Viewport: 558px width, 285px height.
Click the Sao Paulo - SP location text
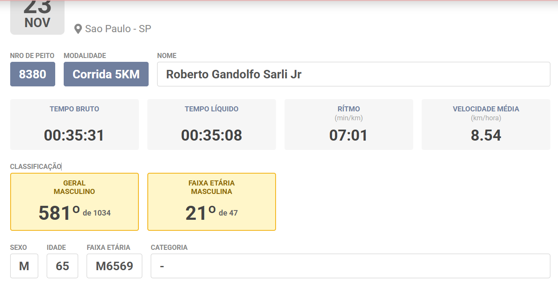click(118, 29)
